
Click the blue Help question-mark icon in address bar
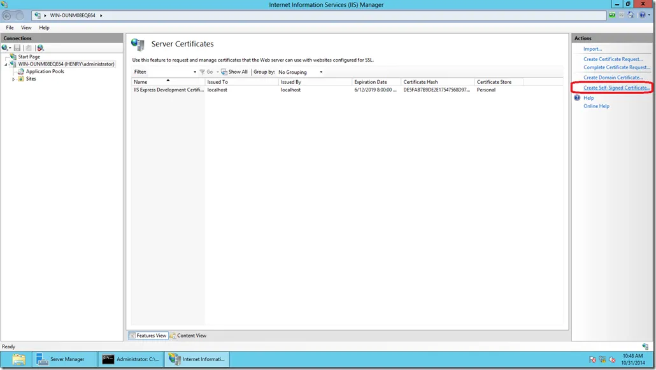(642, 15)
